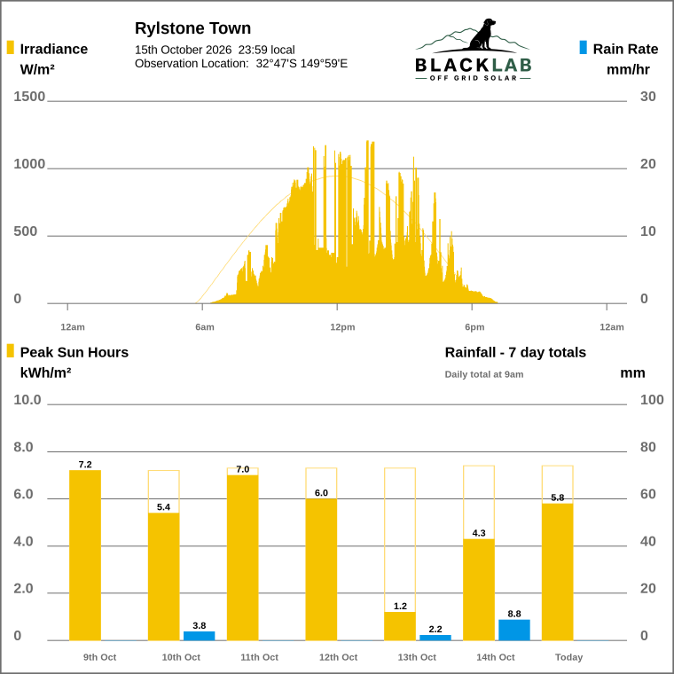
Task: Click the 6.0 value label
Action: click(x=321, y=492)
